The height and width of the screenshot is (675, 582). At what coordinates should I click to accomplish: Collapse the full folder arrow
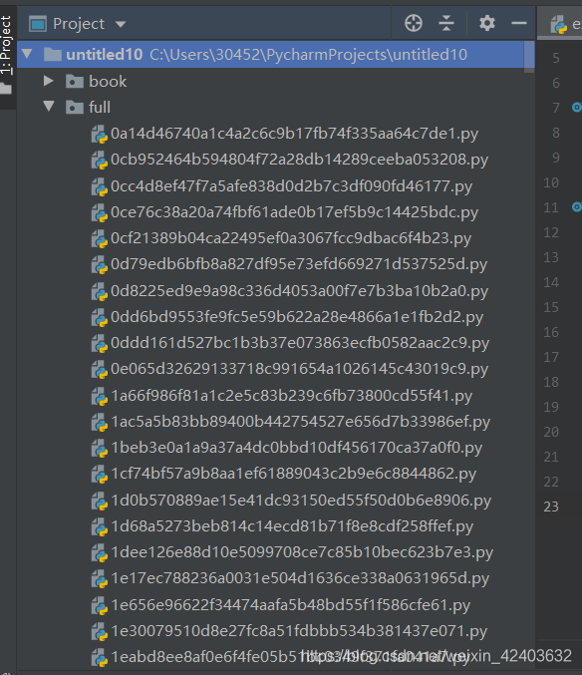pyautogui.click(x=49, y=106)
